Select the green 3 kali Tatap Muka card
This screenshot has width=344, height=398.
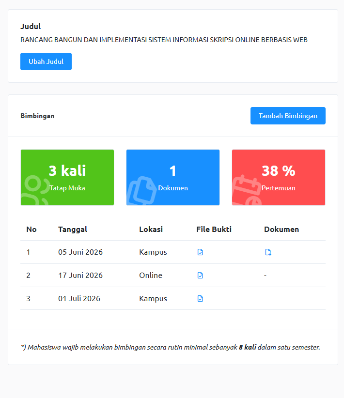coord(67,177)
